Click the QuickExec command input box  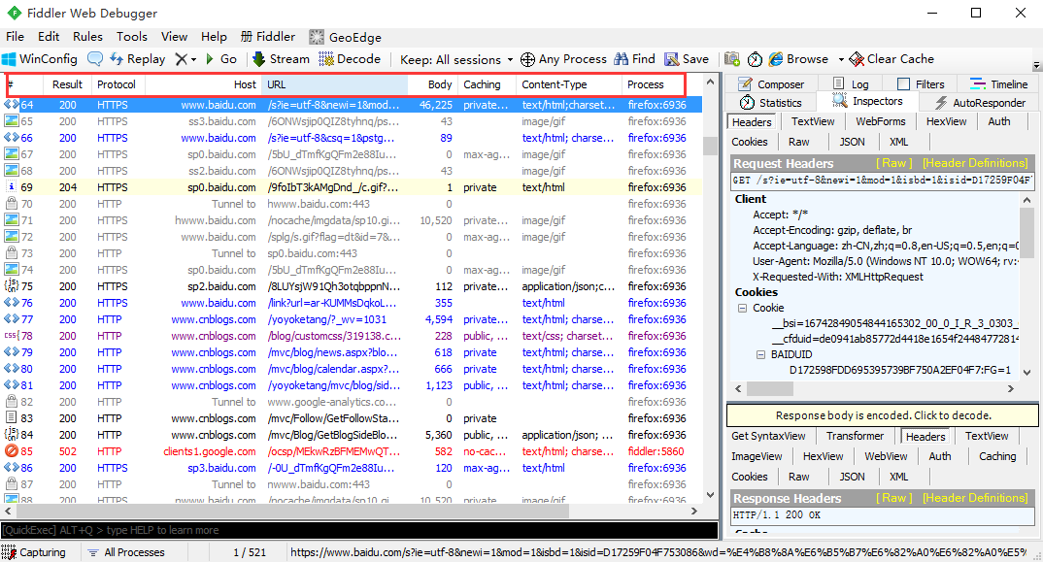coord(291,530)
